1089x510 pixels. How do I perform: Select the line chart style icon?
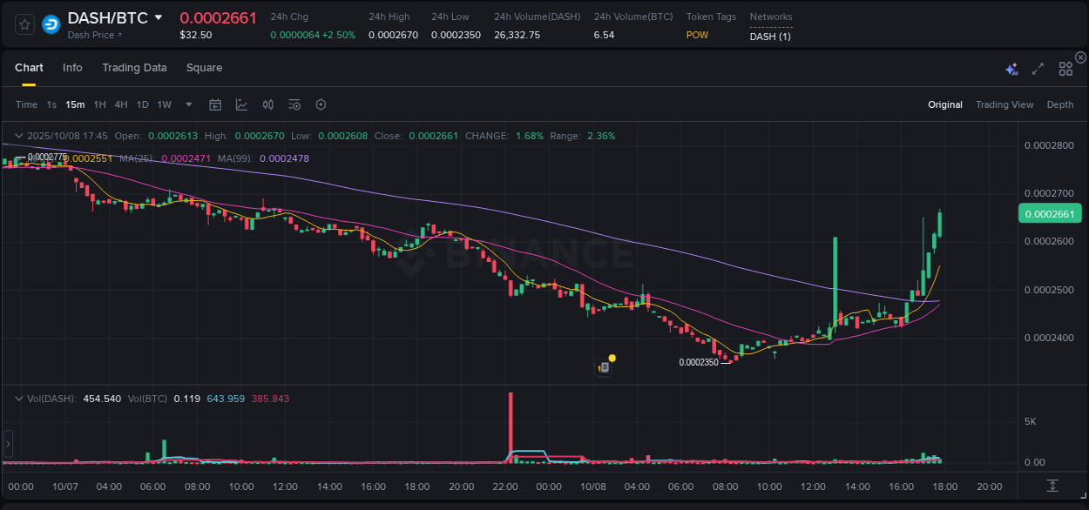241,104
